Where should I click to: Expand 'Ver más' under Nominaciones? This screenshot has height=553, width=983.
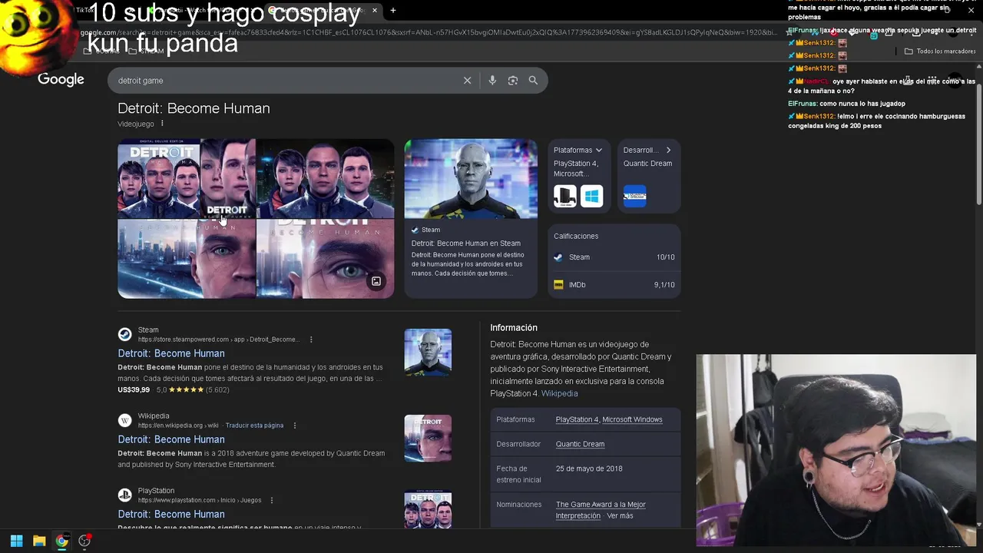click(x=620, y=516)
